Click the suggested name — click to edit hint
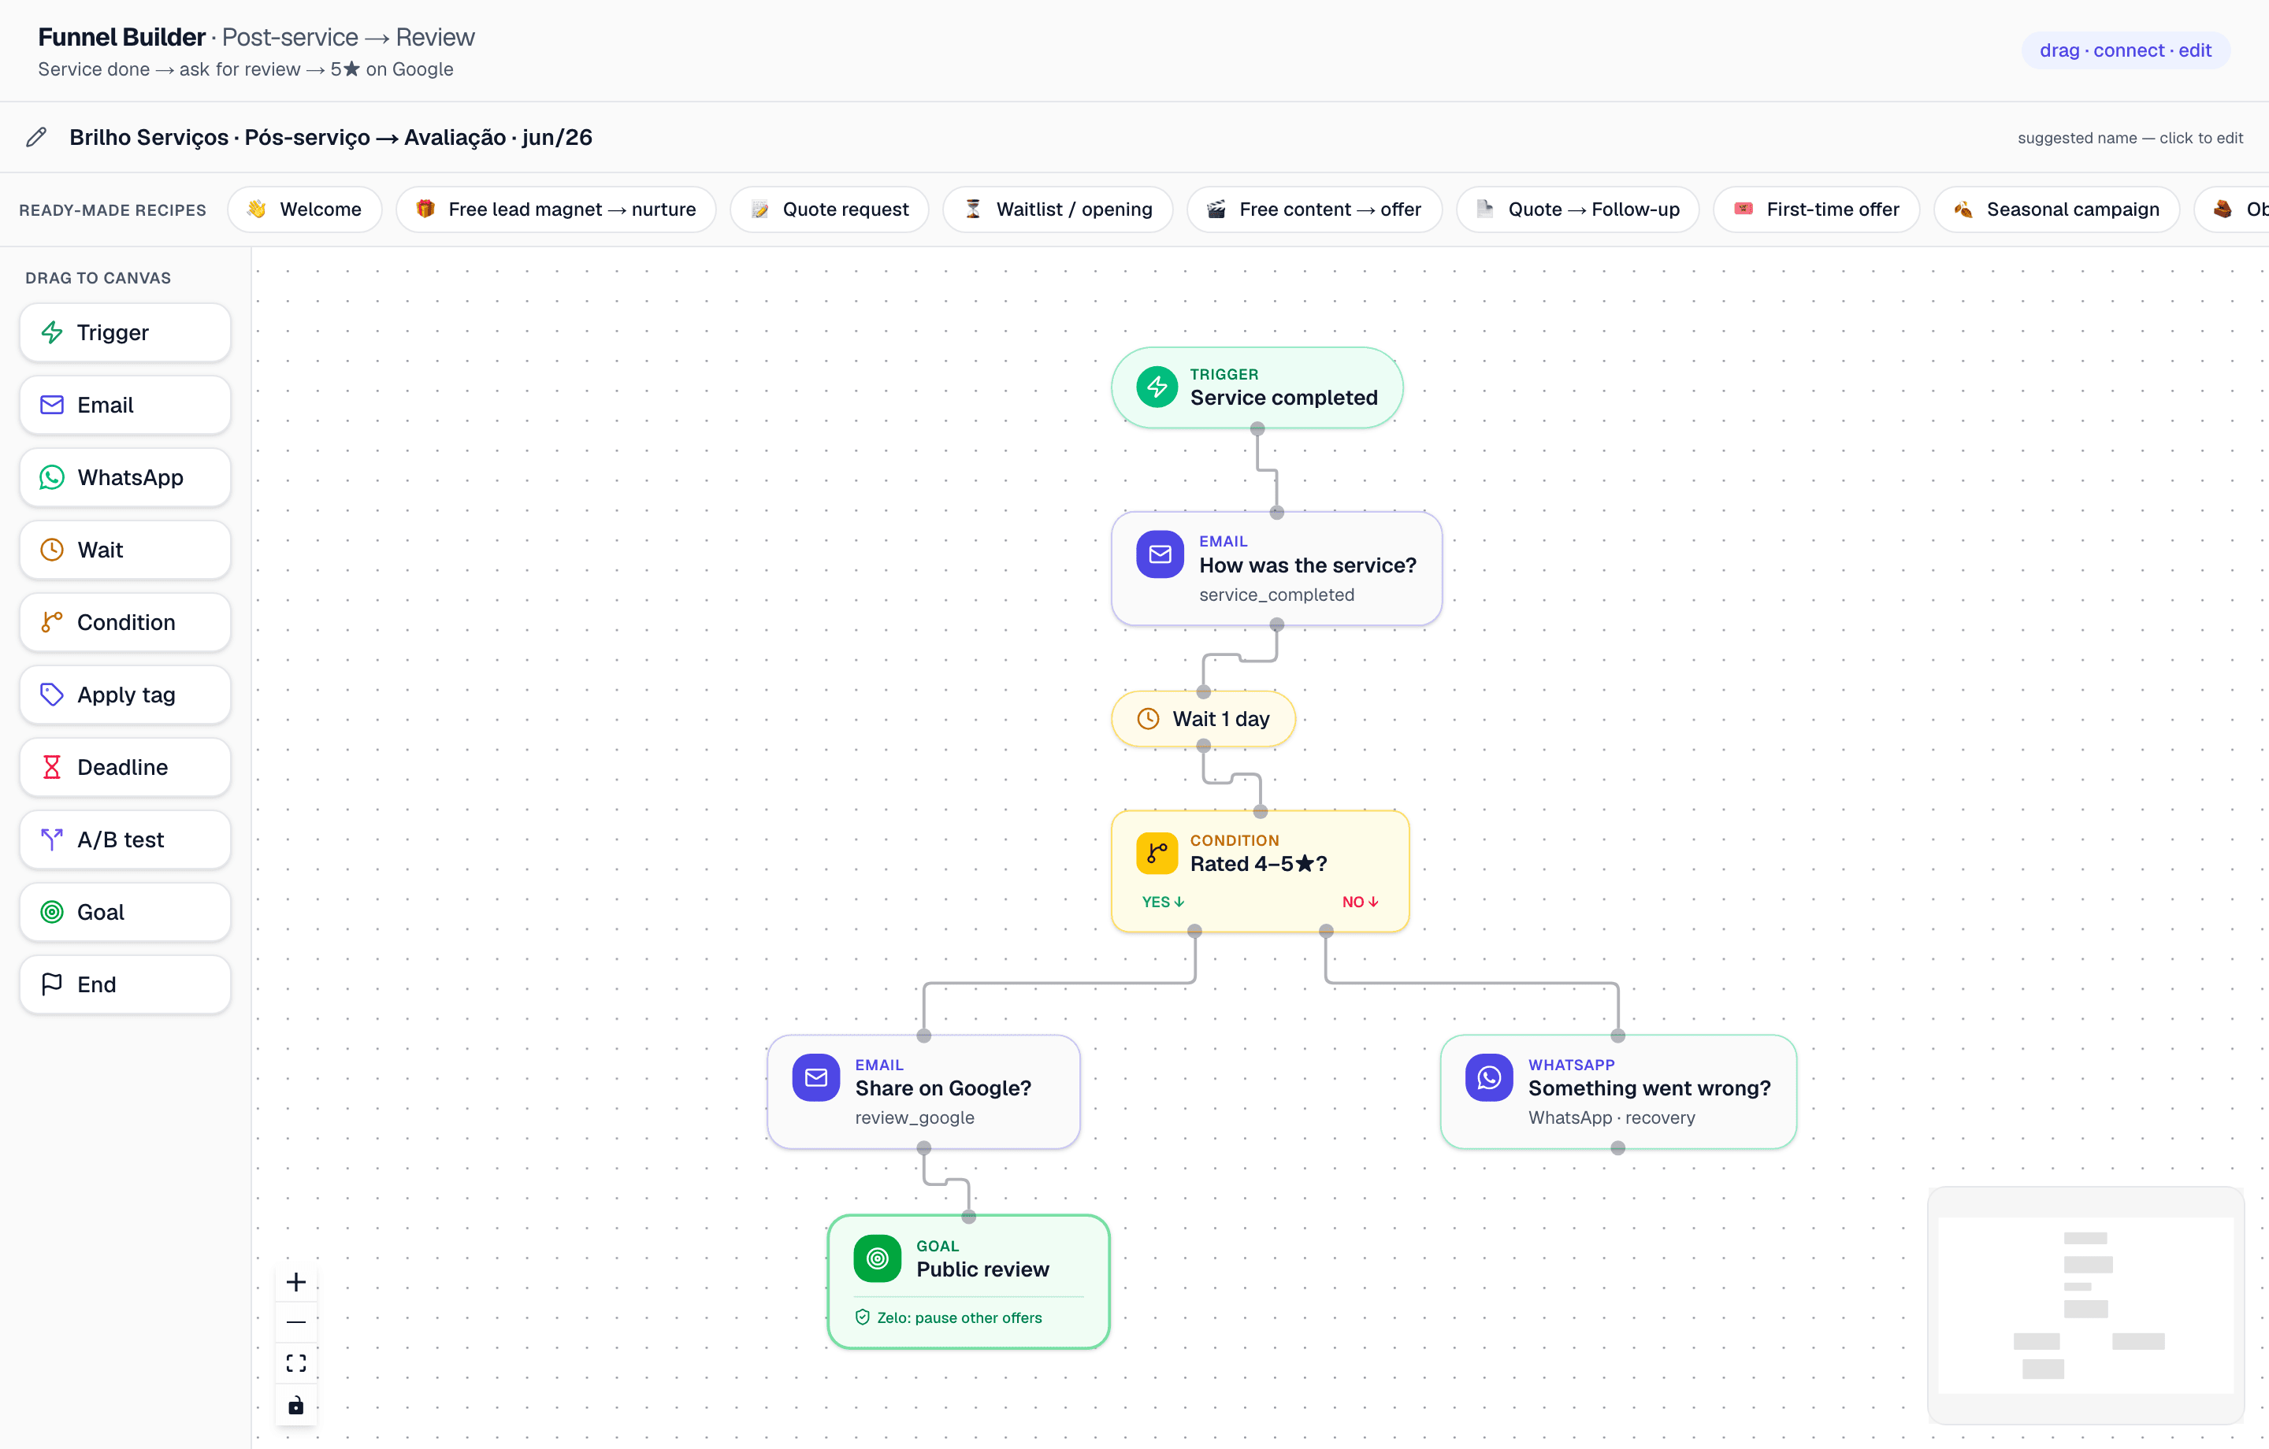2269x1449 pixels. point(2130,138)
